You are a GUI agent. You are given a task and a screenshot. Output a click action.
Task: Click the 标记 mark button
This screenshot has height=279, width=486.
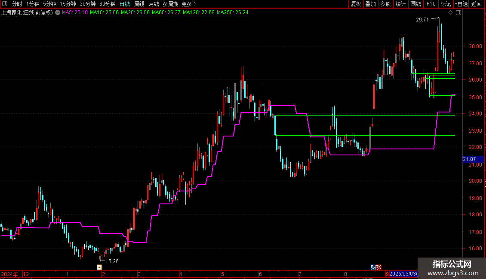click(x=446, y=4)
